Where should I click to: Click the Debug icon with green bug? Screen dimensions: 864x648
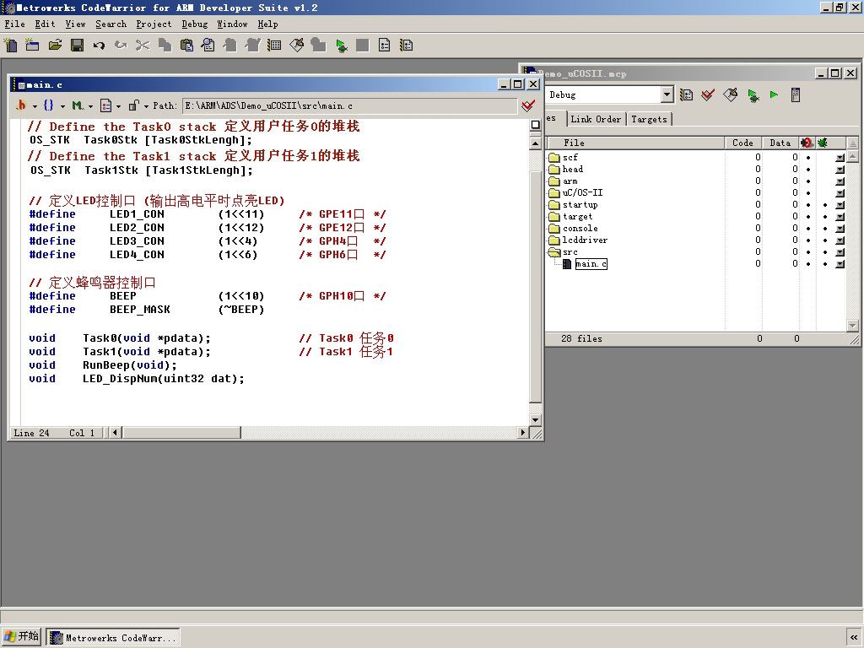click(341, 46)
